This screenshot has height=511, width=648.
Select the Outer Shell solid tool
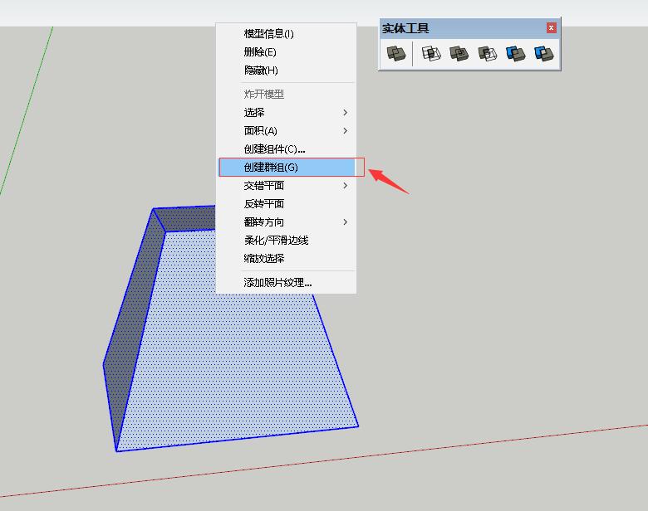tap(396, 55)
